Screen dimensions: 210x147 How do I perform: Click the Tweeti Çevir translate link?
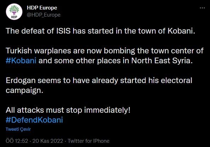(18, 129)
